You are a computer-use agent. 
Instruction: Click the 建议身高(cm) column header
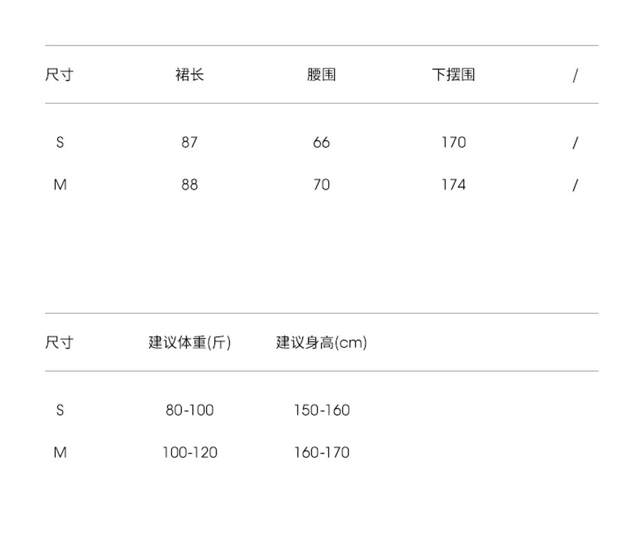pyautogui.click(x=321, y=342)
